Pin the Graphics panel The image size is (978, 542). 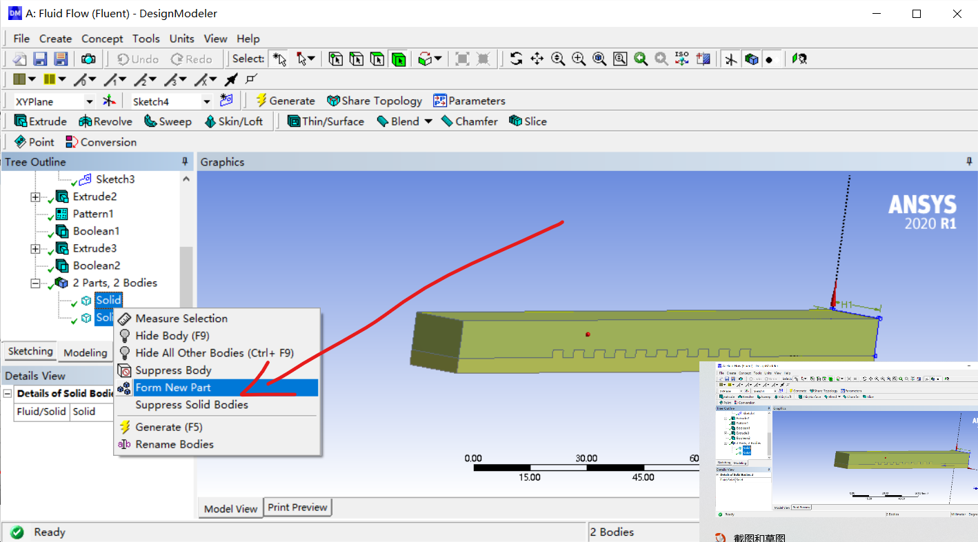tap(970, 161)
